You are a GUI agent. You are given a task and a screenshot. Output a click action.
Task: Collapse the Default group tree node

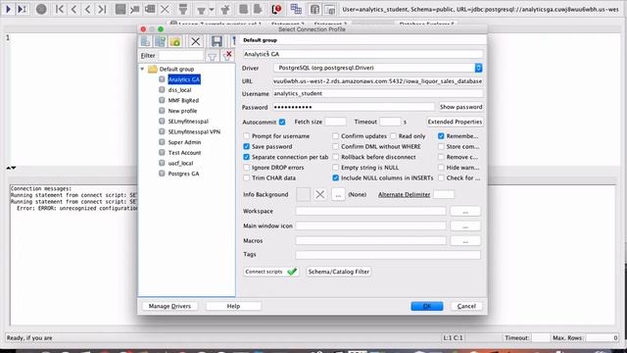(142, 69)
